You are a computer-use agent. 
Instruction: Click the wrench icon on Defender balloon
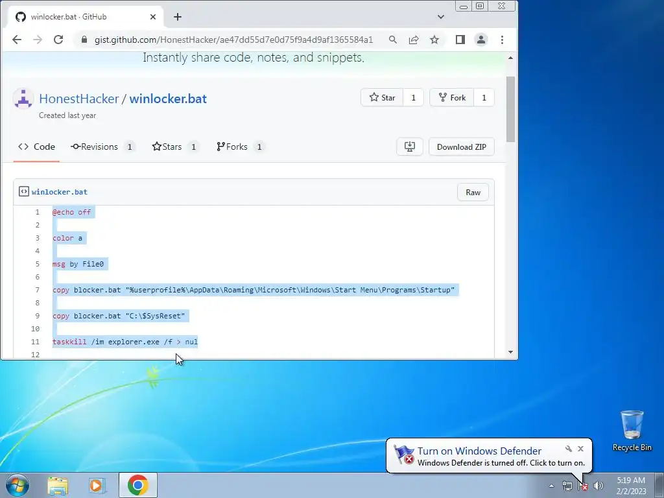(x=568, y=449)
